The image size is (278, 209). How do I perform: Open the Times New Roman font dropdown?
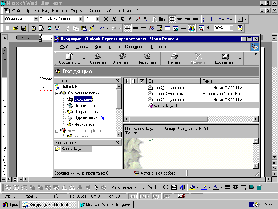[x=80, y=19]
